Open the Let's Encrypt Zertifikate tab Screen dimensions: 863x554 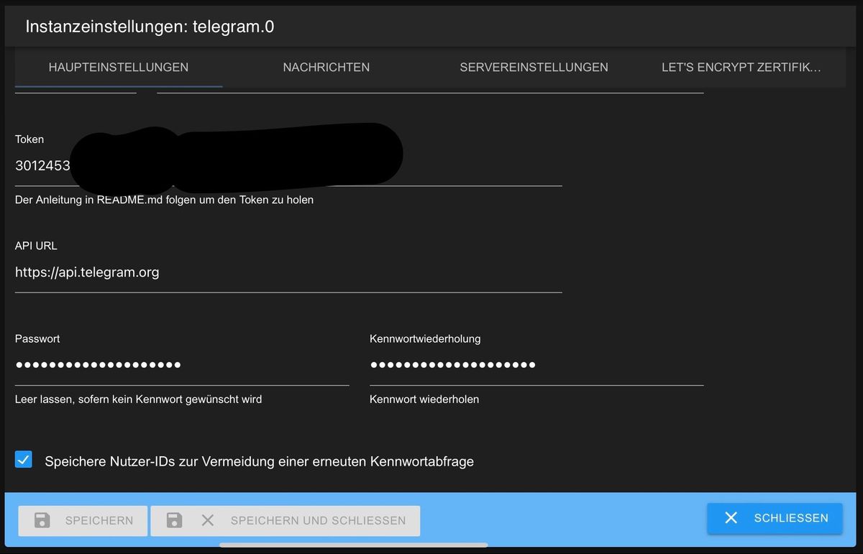[x=741, y=68]
